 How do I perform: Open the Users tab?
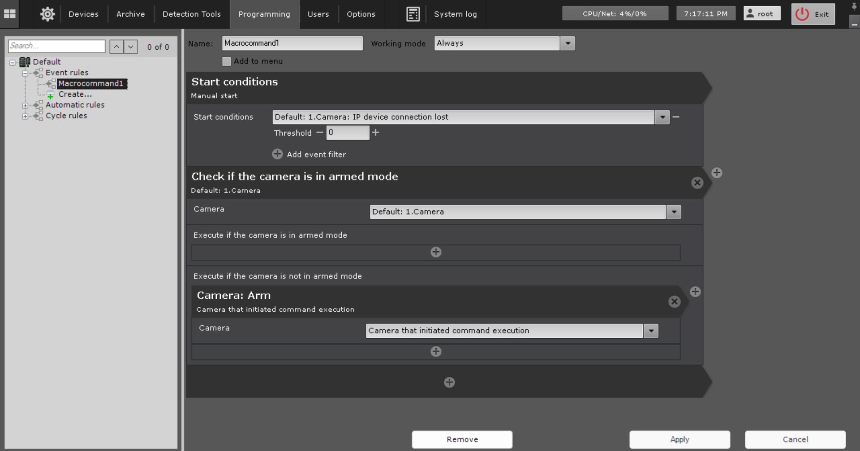point(318,14)
